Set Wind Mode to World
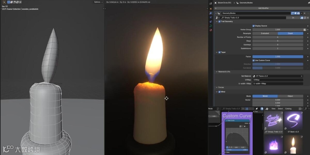 point(265,96)
